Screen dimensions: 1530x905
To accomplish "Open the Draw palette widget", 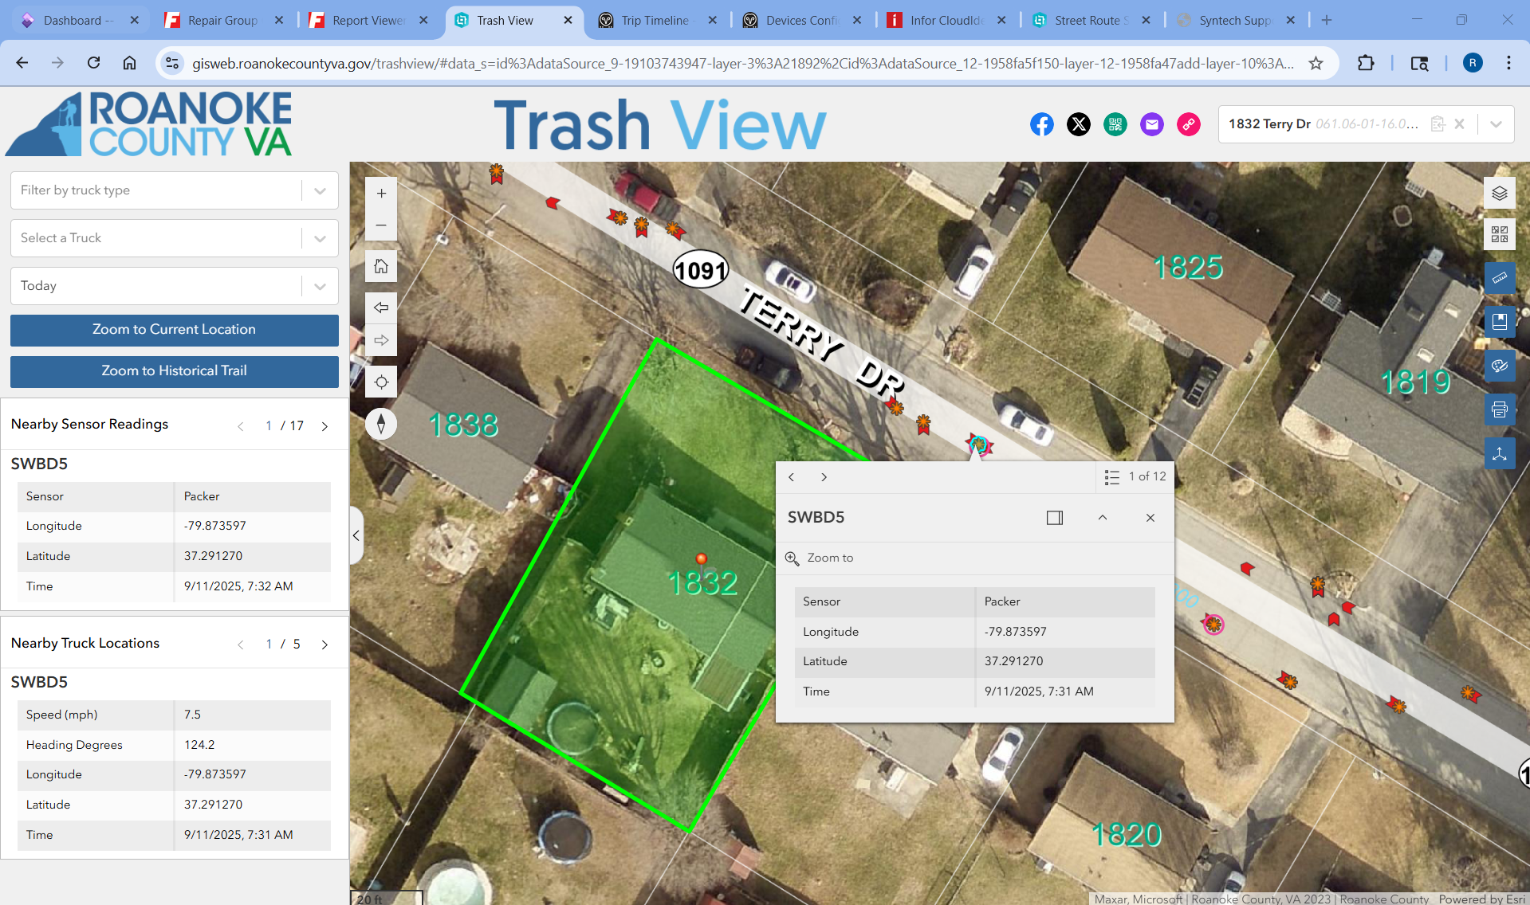I will tap(1499, 366).
